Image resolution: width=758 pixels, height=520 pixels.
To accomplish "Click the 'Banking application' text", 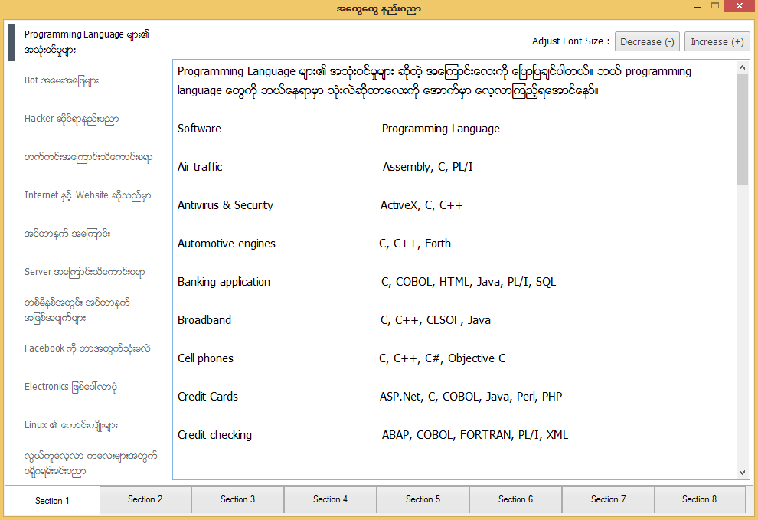I will pyautogui.click(x=224, y=282).
